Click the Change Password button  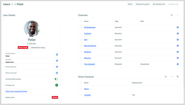[x=142, y=4]
